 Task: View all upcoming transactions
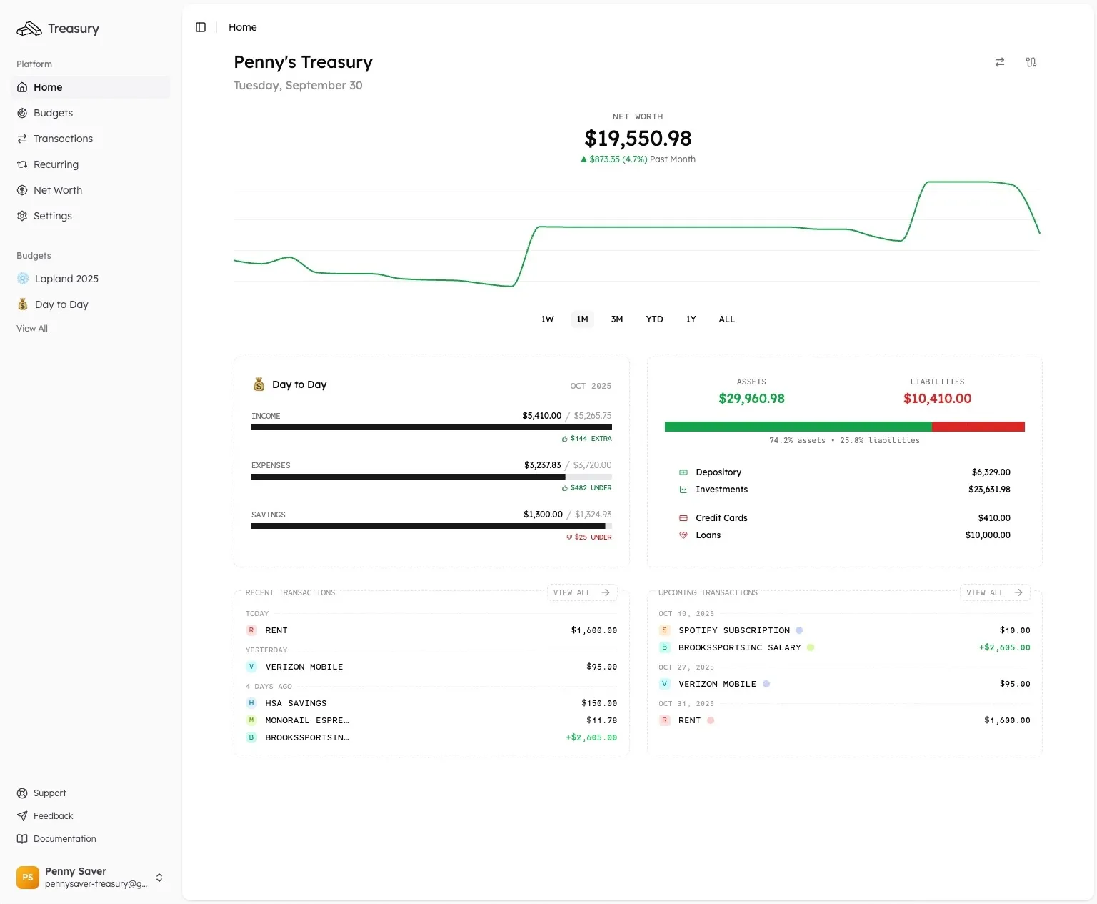pyautogui.click(x=994, y=592)
